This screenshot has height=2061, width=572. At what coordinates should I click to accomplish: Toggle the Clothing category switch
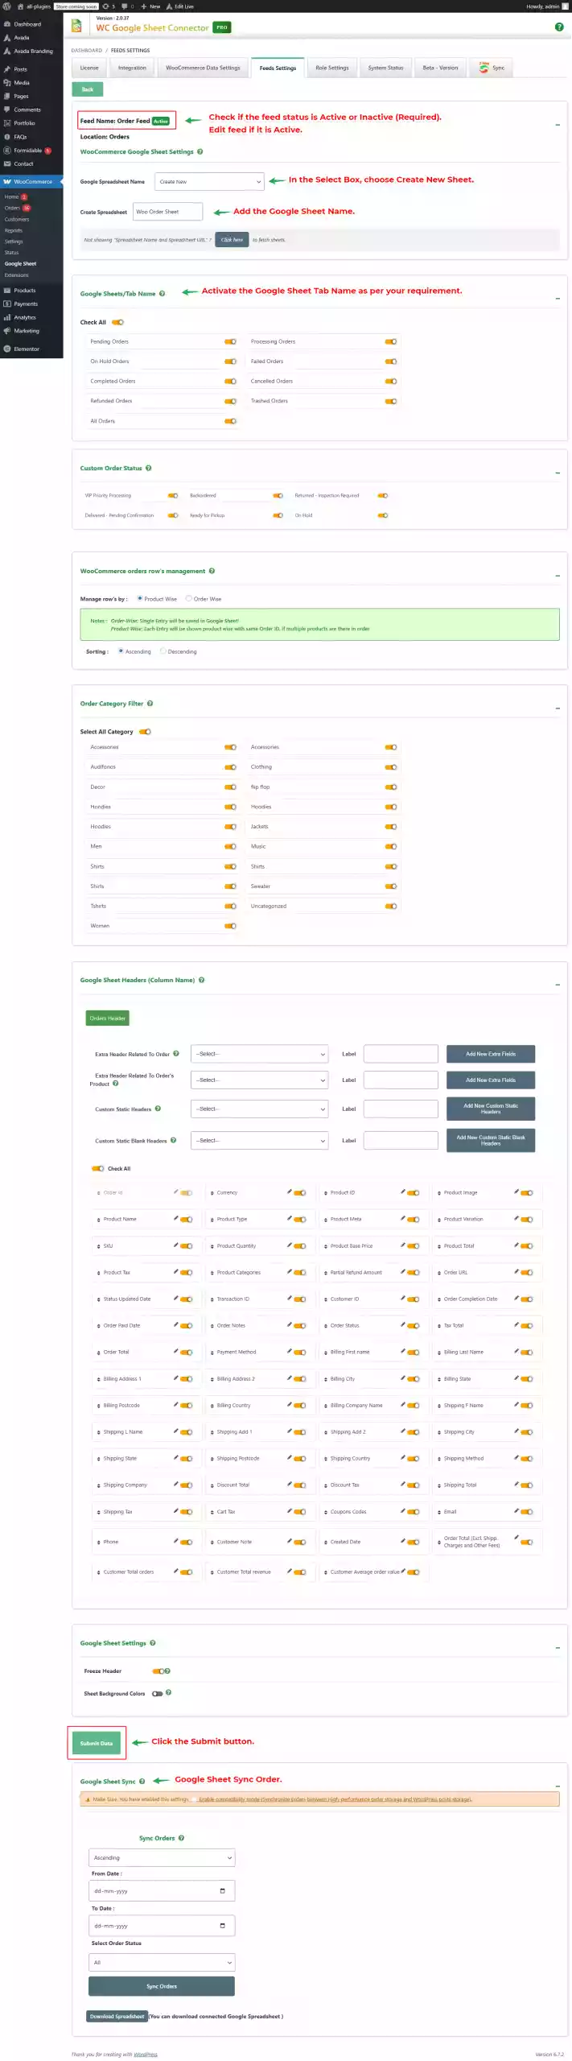[x=391, y=767]
